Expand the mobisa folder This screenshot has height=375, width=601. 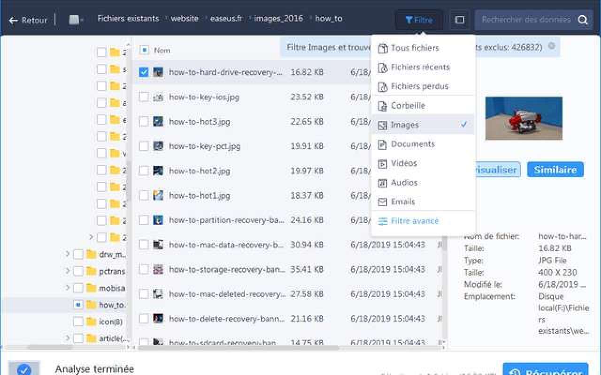(67, 288)
